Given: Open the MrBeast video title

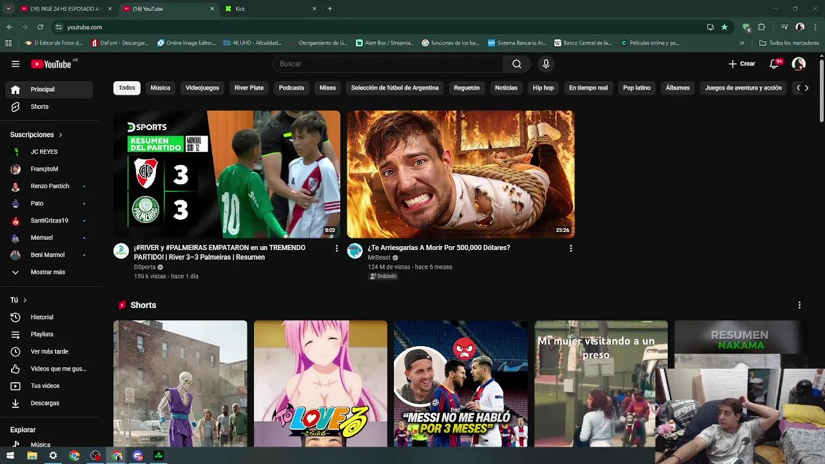Looking at the screenshot, I should [x=439, y=247].
